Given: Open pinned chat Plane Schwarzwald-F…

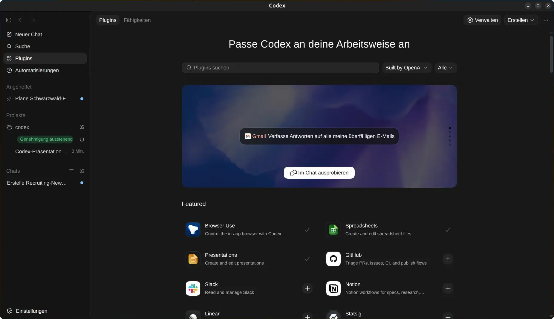Looking at the screenshot, I should point(45,98).
